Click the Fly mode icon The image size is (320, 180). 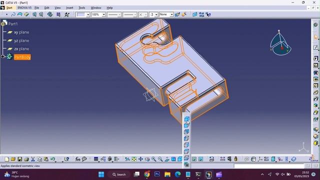pyautogui.click(x=127, y=159)
